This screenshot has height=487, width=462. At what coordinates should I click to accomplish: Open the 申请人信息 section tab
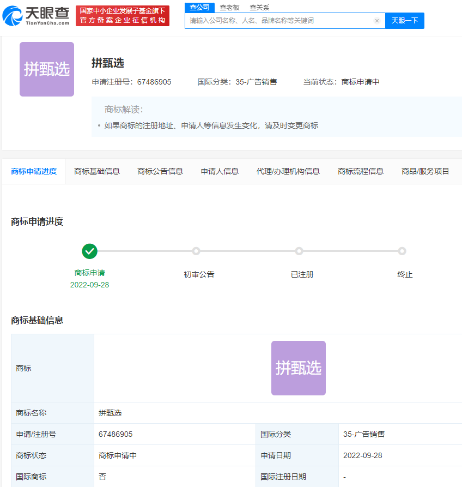pos(219,170)
